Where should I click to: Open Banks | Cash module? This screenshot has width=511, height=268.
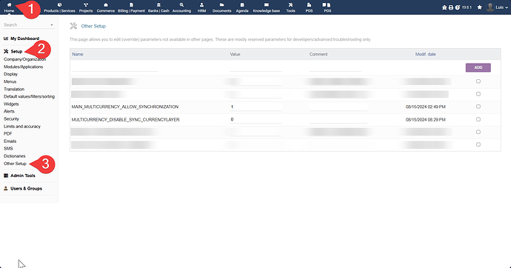coord(158,7)
